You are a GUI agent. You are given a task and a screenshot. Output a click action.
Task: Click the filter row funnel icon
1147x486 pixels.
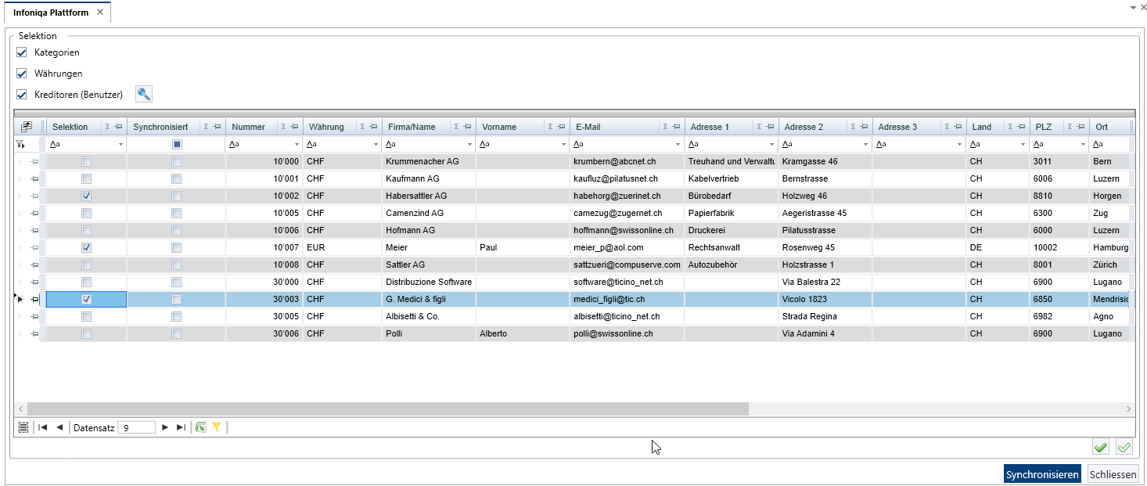click(x=21, y=144)
